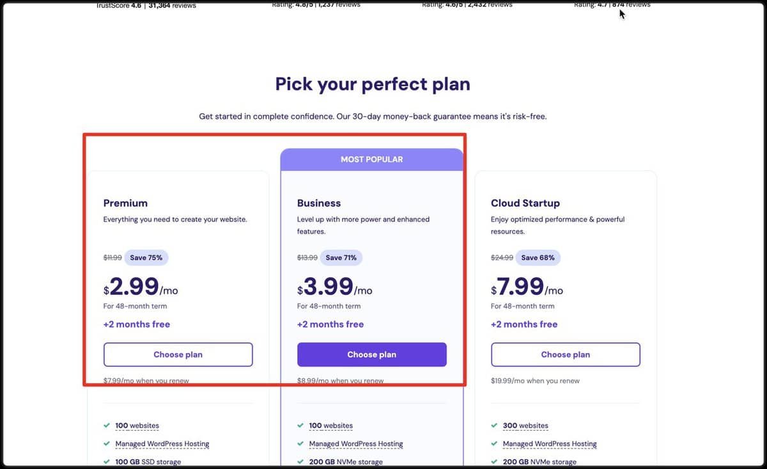
Task: Click the Pick your perfect plan heading
Action: pos(373,84)
